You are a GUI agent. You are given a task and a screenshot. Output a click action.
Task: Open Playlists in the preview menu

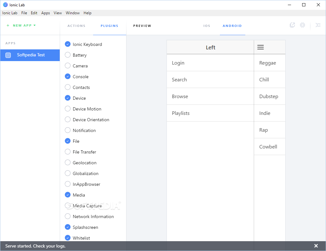click(x=210, y=113)
